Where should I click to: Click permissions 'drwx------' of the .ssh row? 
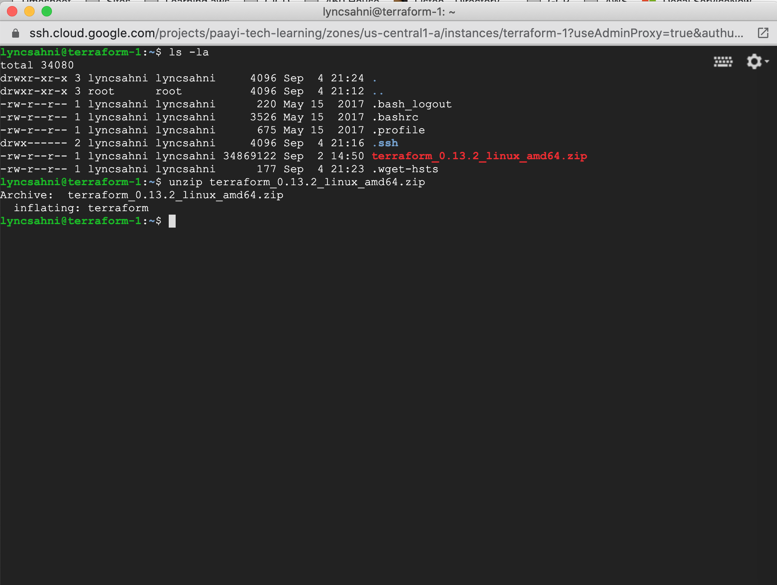[34, 143]
